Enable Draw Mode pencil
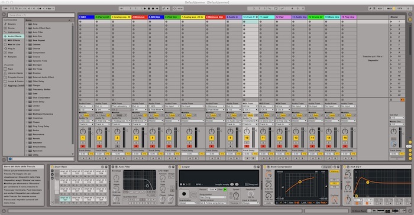414x215 pixels. coord(370,8)
